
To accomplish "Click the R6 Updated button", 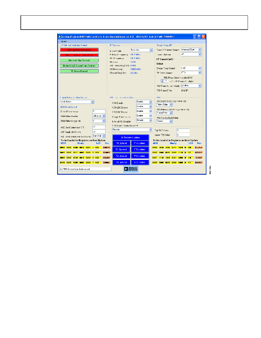I will click(140, 156).
